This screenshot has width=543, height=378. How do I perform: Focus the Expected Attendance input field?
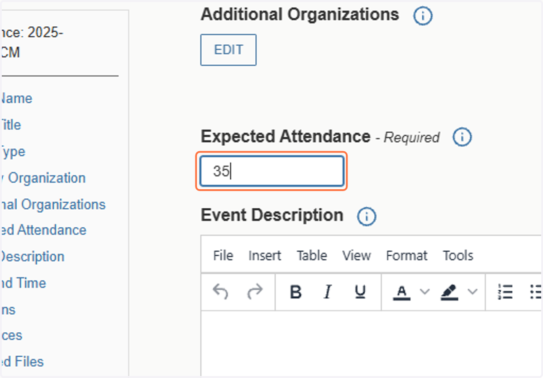coord(272,171)
